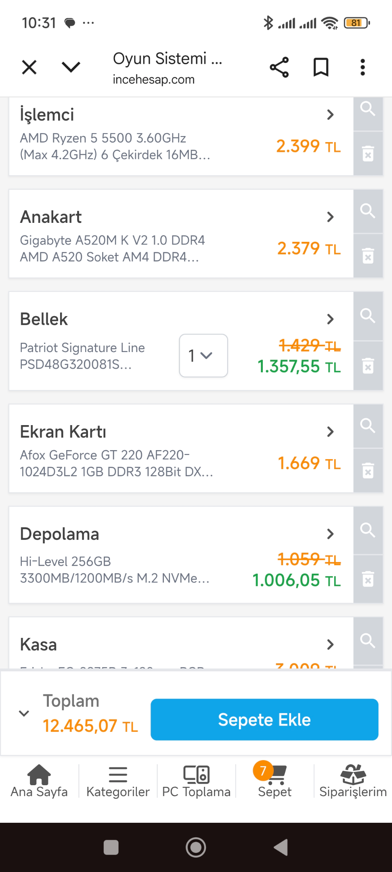Open the Bellek quantity dropdown
The image size is (392, 872).
[x=203, y=356]
